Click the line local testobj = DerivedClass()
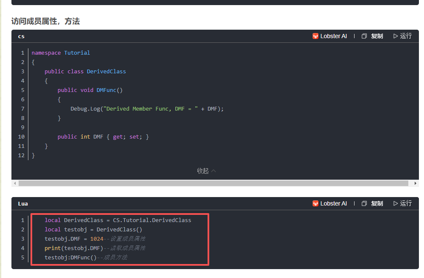424x278 pixels. click(x=93, y=230)
